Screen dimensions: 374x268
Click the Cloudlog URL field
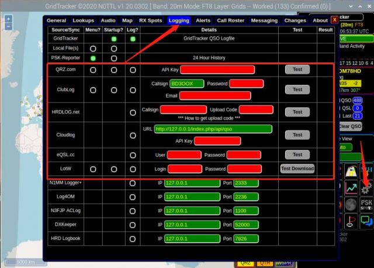pyautogui.click(x=213, y=129)
